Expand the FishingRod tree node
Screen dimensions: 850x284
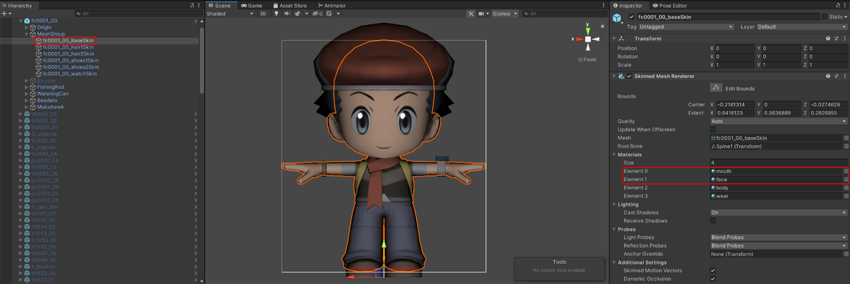tap(27, 87)
